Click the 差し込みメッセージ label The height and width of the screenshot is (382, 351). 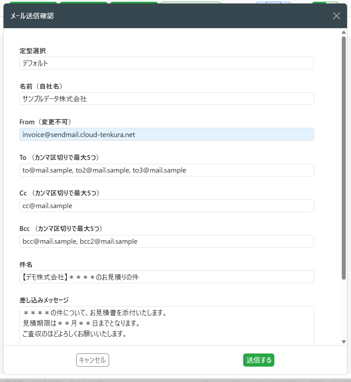pos(44,300)
